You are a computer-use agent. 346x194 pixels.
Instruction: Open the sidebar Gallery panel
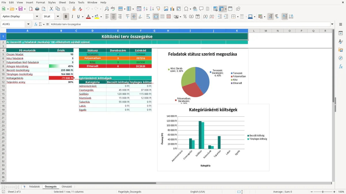coord(341,50)
